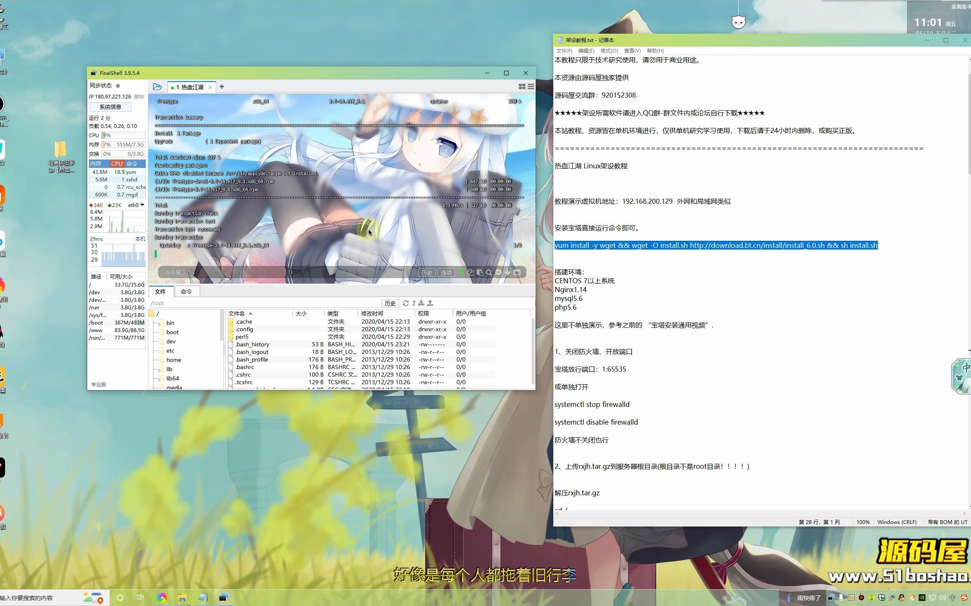Go up to parent directory
Image resolution: width=971 pixels, height=606 pixels.
point(414,303)
